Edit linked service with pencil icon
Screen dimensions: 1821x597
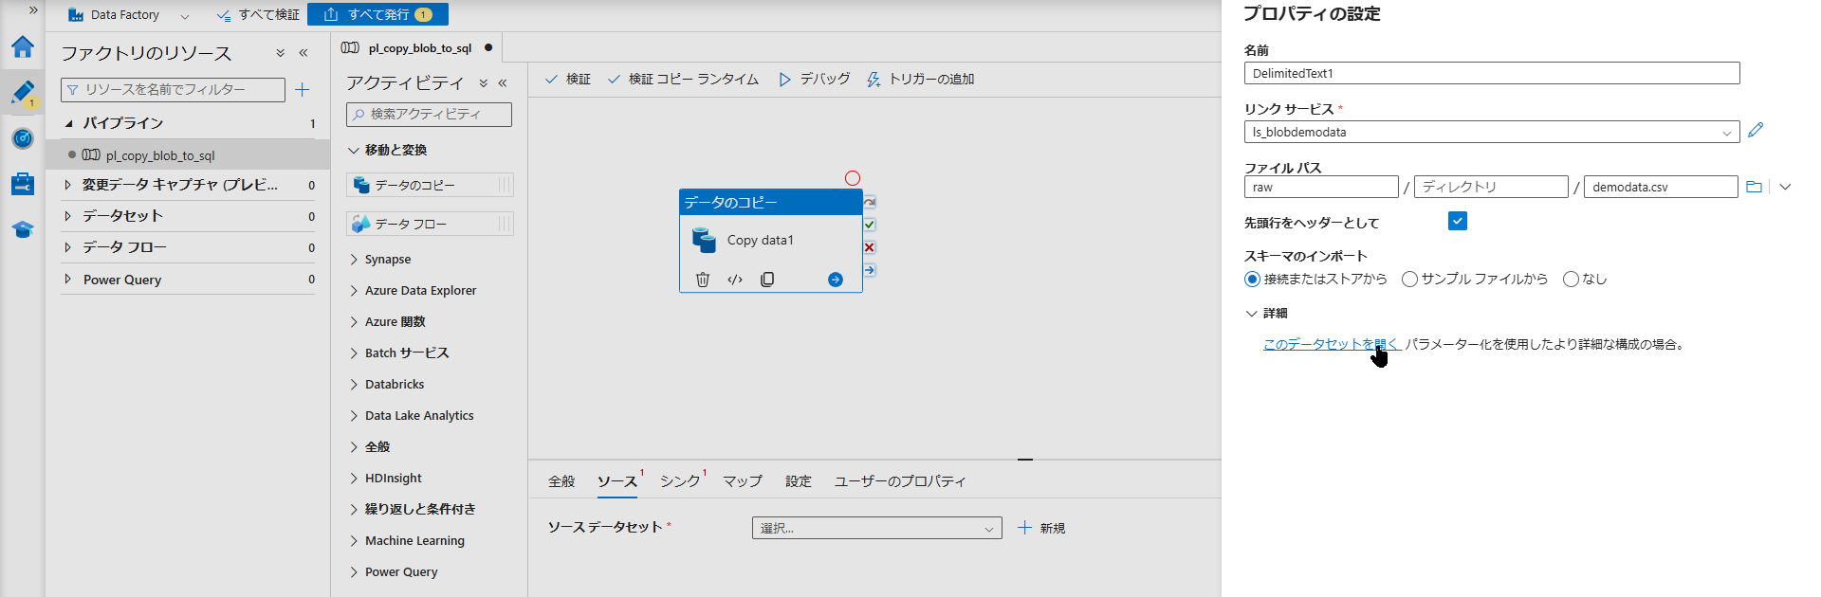1756,131
